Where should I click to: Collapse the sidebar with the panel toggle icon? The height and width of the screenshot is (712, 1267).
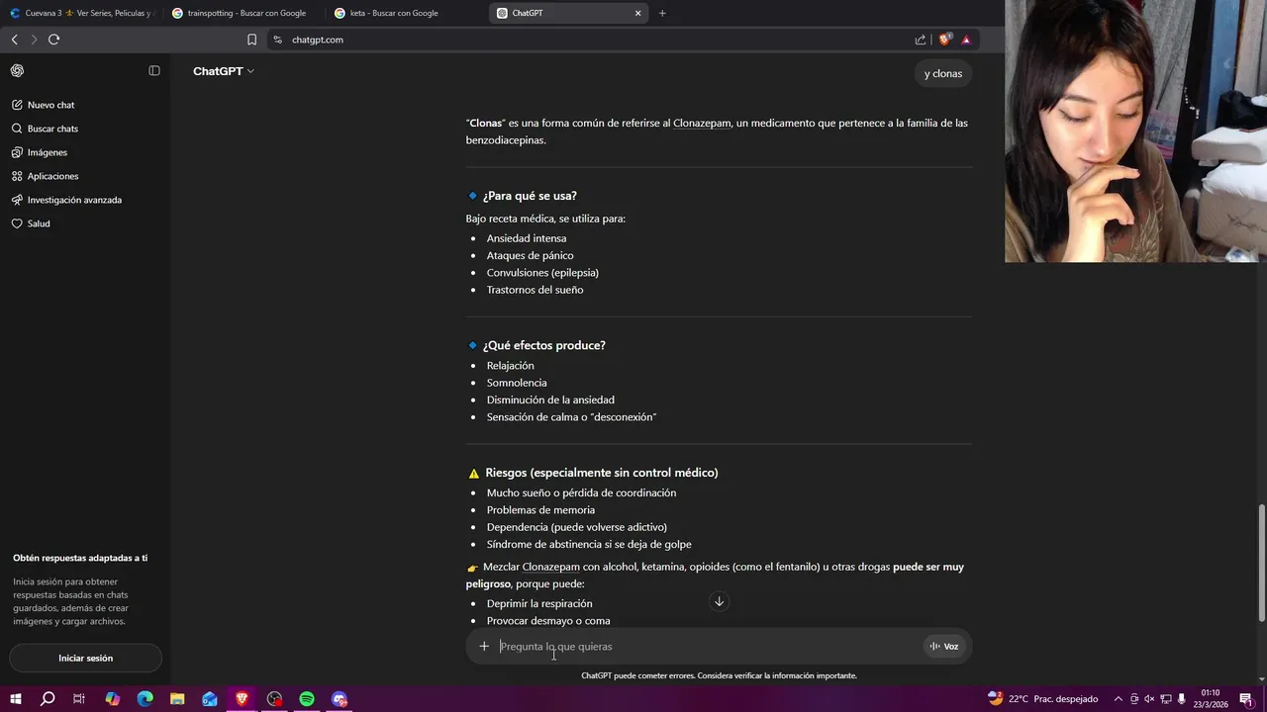(154, 70)
